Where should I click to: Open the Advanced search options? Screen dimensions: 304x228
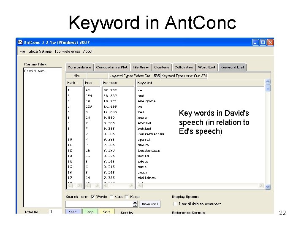pos(150,204)
